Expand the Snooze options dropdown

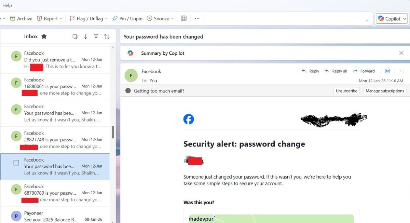(172, 18)
